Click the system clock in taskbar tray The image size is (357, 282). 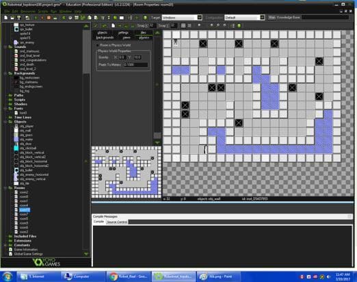pyautogui.click(x=343, y=277)
